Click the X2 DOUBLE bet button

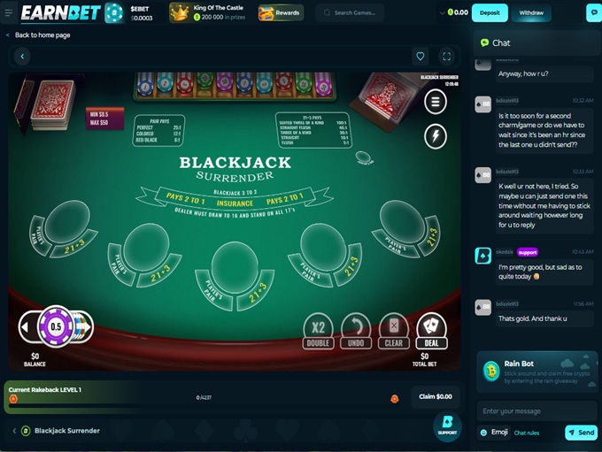tap(319, 331)
